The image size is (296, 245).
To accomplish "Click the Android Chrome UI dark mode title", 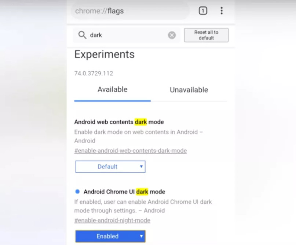I will (x=124, y=192).
